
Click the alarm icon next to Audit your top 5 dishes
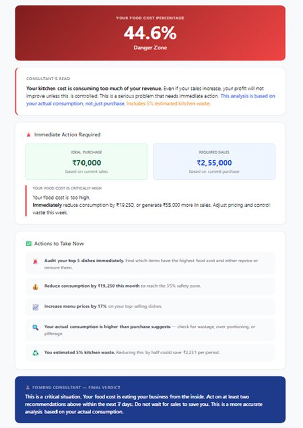pos(35,261)
